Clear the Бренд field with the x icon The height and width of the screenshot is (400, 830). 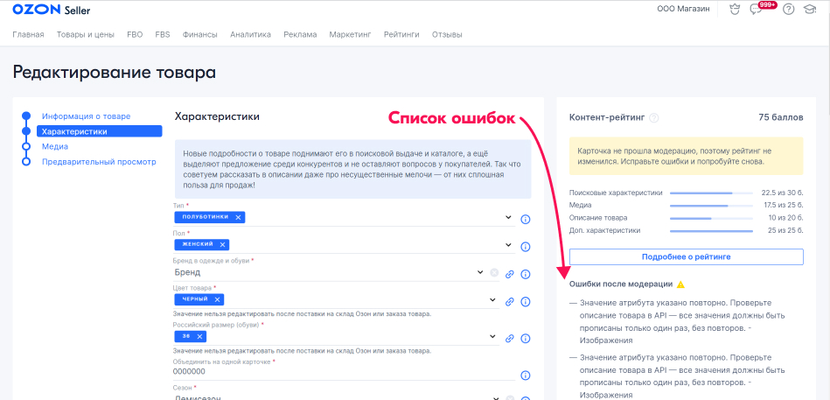coord(494,272)
